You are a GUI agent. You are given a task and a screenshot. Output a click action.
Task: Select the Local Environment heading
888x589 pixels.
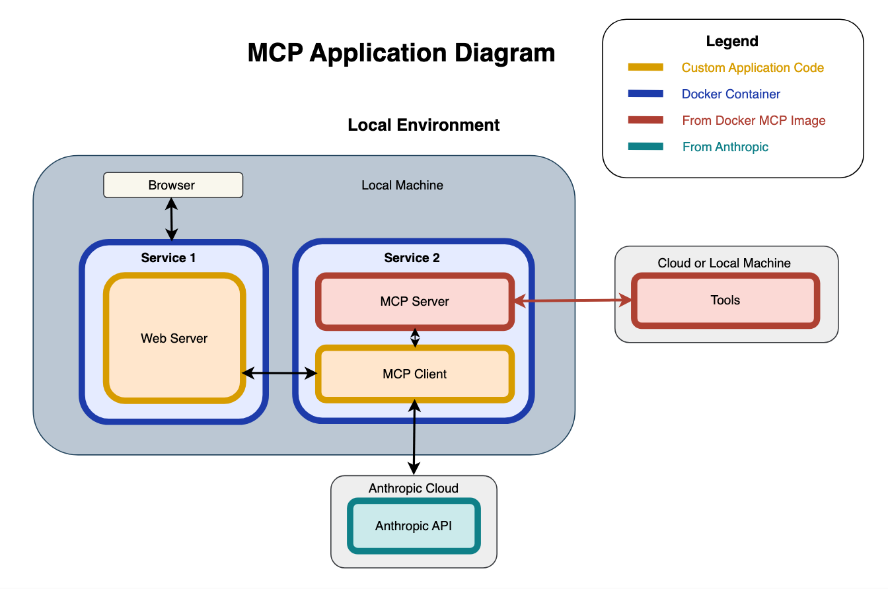pos(424,125)
